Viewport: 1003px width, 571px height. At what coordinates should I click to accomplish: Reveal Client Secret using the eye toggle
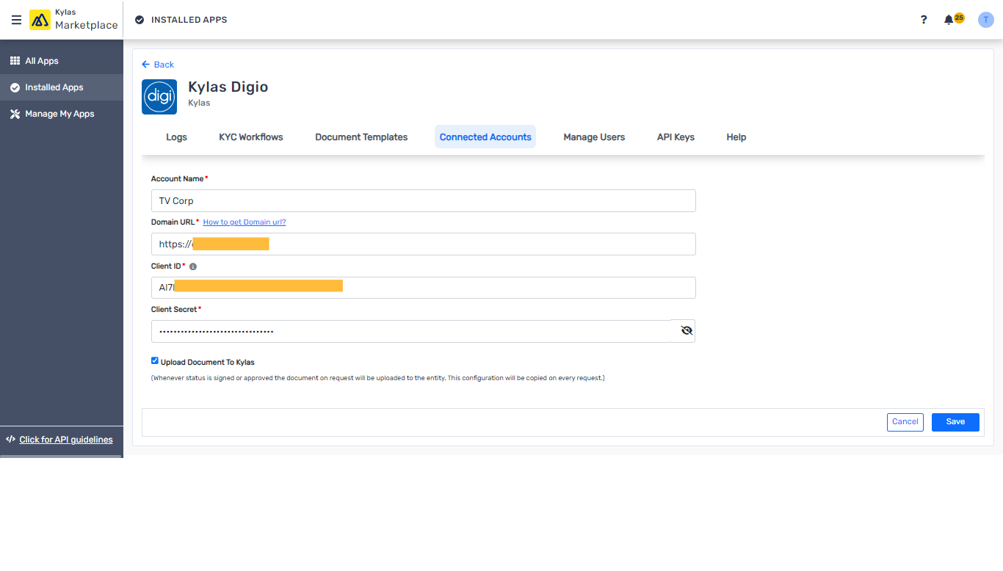tap(687, 330)
